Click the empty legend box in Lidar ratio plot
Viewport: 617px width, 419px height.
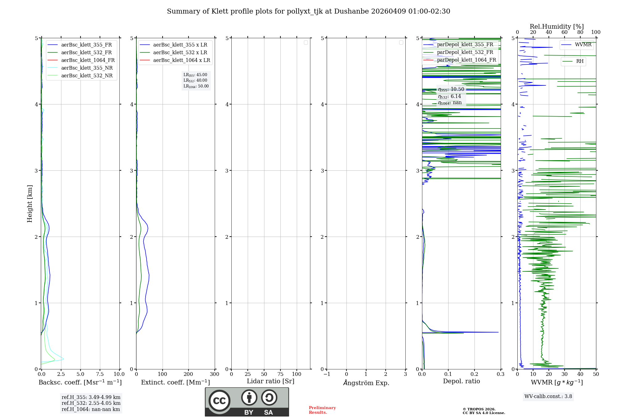[306, 43]
